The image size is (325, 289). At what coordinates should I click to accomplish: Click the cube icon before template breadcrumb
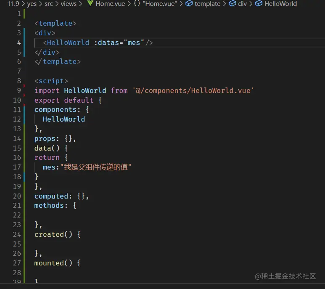189,3
